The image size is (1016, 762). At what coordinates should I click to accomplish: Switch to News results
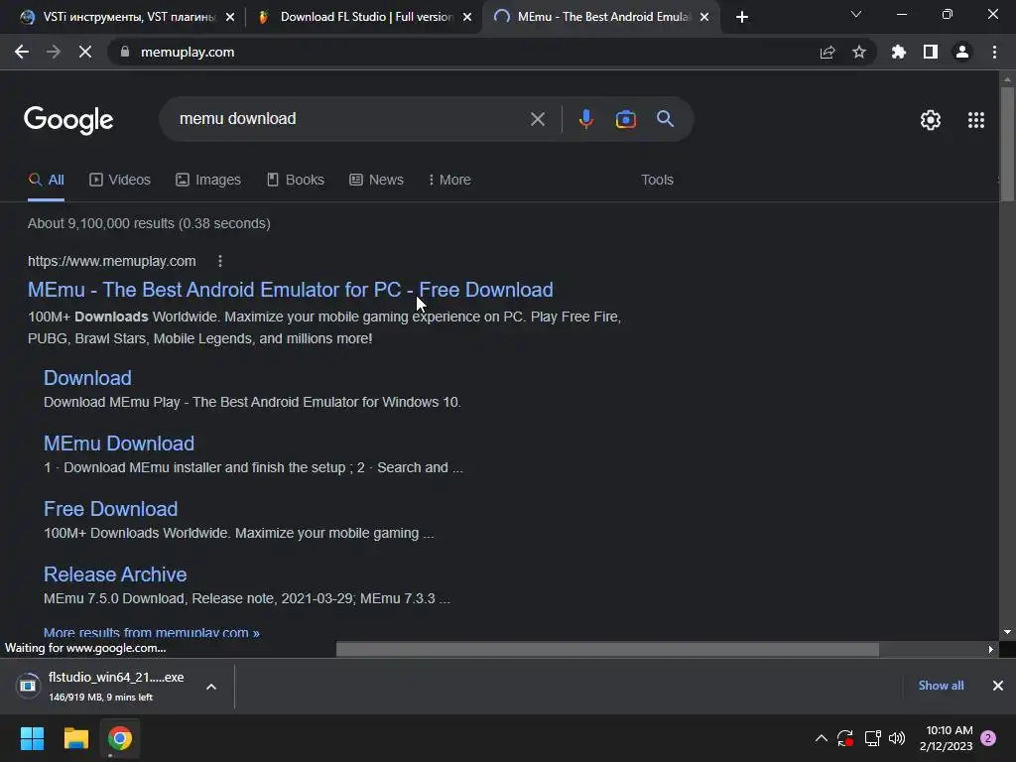376,180
